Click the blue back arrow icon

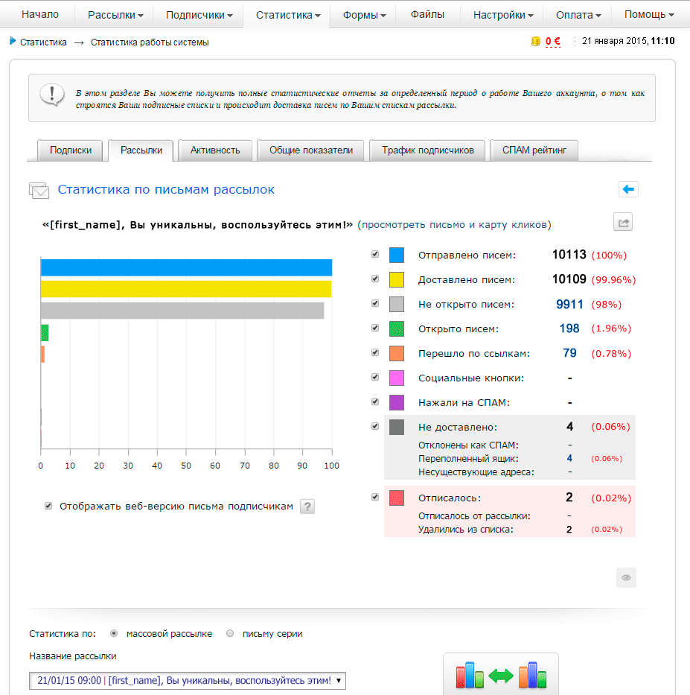pyautogui.click(x=628, y=190)
